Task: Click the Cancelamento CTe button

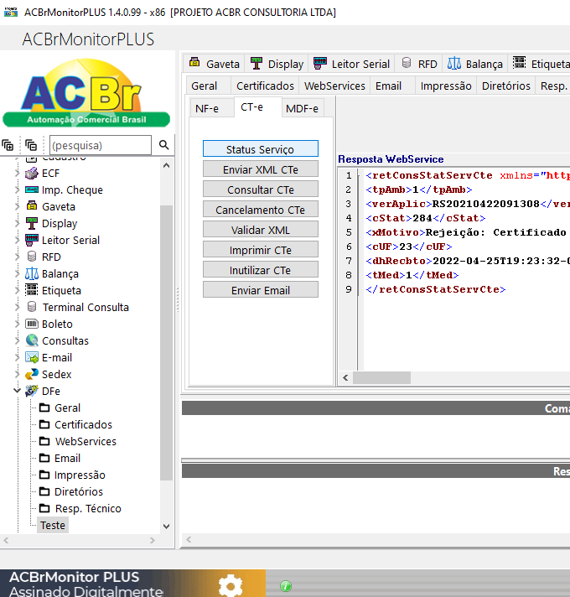Action: click(260, 210)
